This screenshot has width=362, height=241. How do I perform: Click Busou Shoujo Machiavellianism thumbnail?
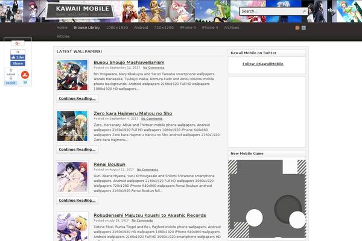click(x=72, y=75)
